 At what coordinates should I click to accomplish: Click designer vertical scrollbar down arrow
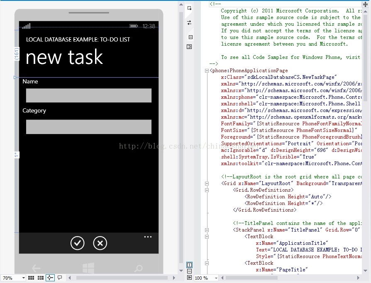181,271
